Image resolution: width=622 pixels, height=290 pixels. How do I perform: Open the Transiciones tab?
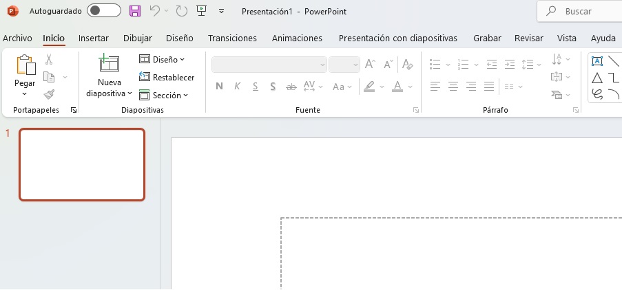click(232, 38)
